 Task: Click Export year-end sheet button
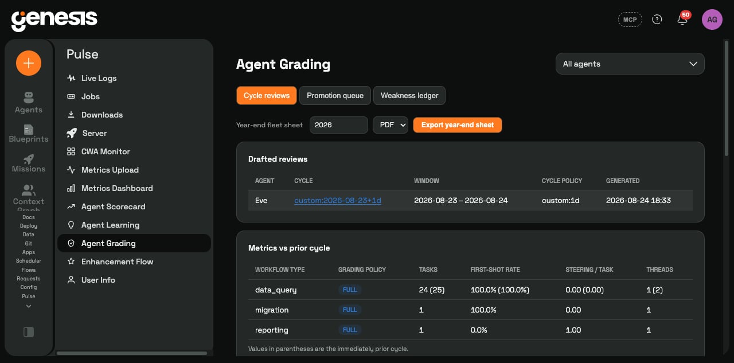pos(458,124)
